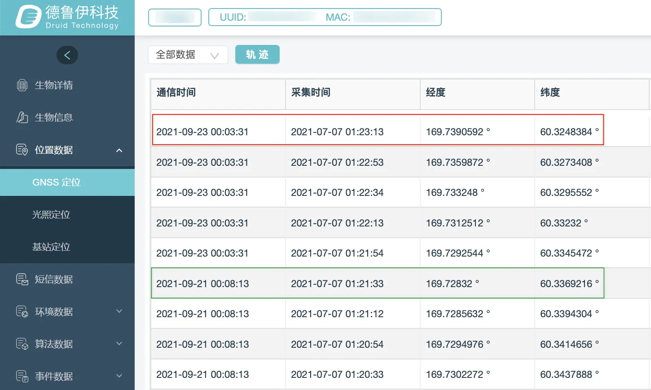Click the 算法数据 icon in sidebar
This screenshot has height=390, width=651.
pos(22,344)
